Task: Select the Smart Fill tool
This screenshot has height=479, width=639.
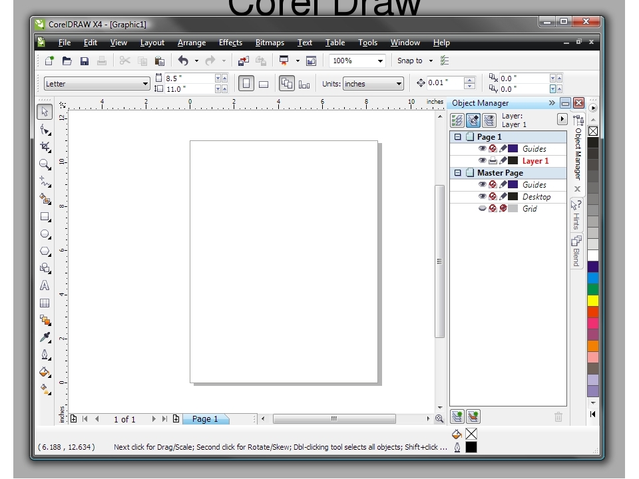Action: tap(45, 199)
